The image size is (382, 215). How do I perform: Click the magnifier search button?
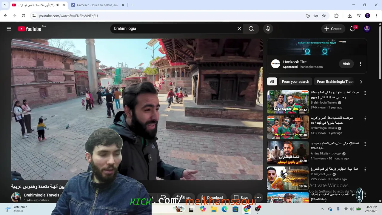(251, 29)
